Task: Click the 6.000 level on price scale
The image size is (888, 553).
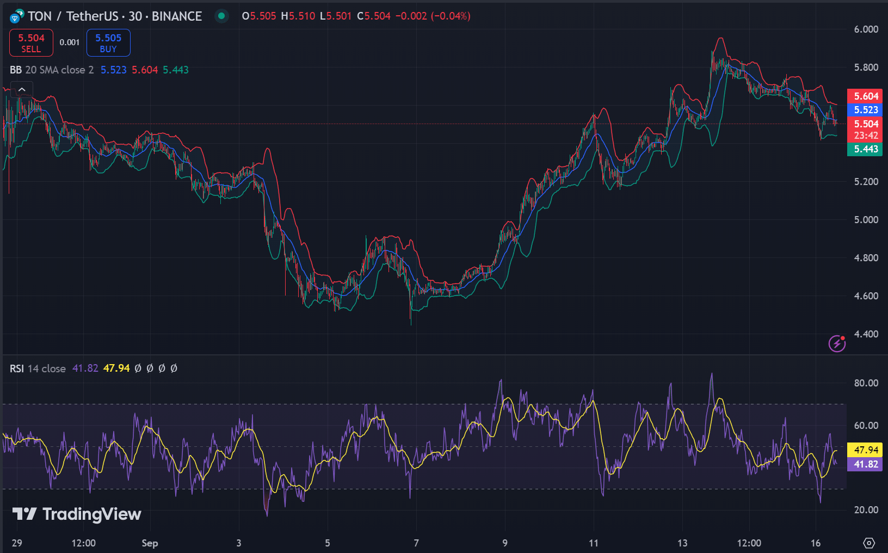Action: click(x=866, y=29)
